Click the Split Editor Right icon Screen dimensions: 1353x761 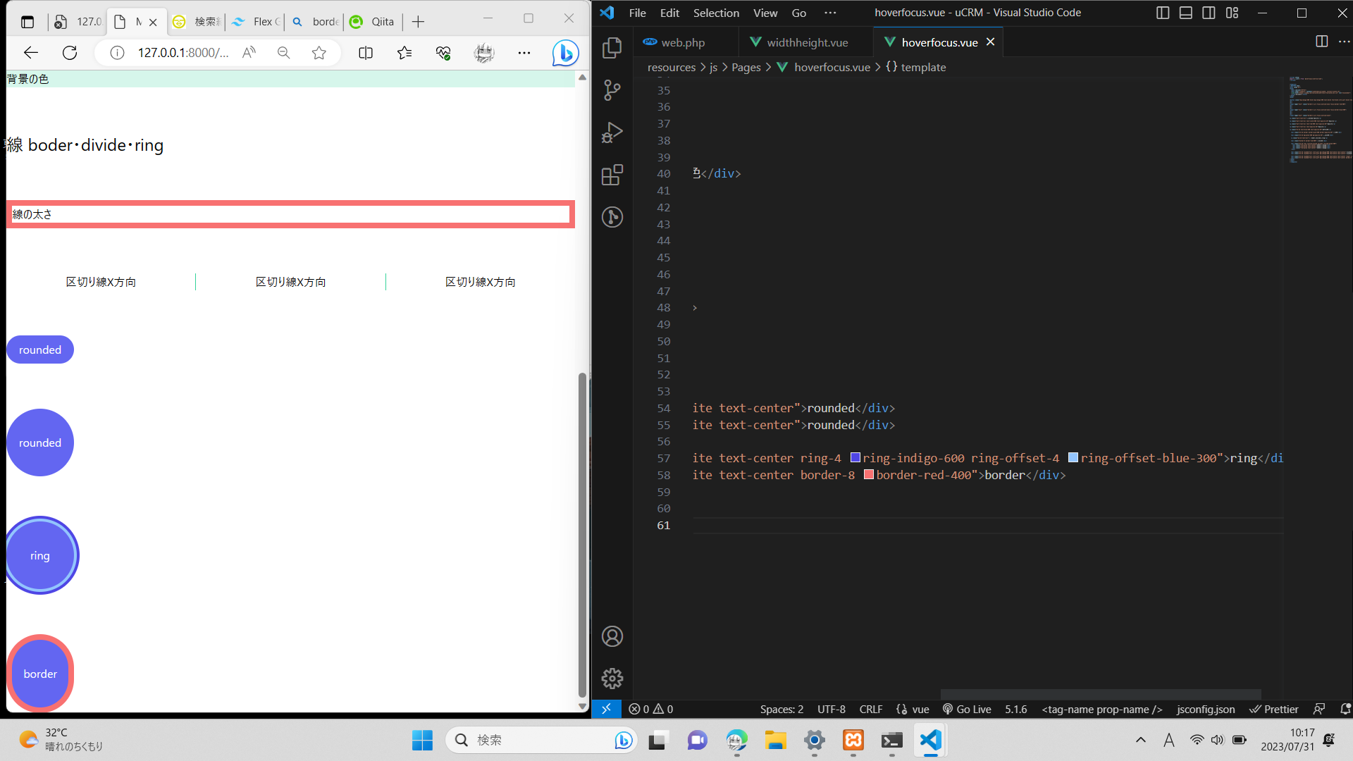point(1321,42)
